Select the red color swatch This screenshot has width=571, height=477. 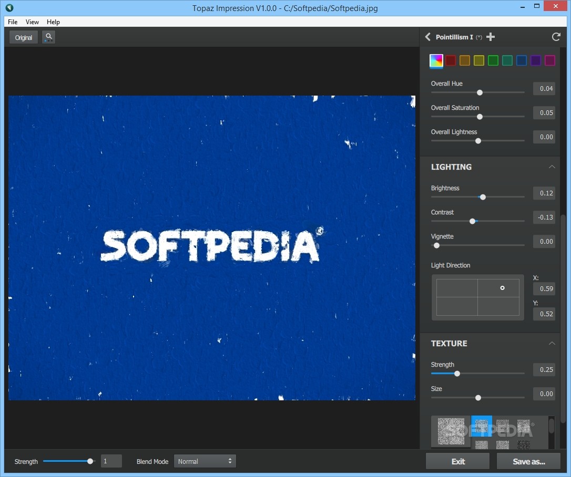[451, 60]
